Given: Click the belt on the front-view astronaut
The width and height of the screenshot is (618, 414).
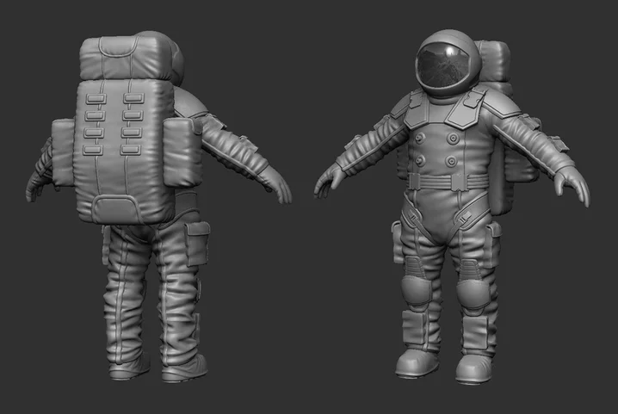Looking at the screenshot, I should (448, 182).
